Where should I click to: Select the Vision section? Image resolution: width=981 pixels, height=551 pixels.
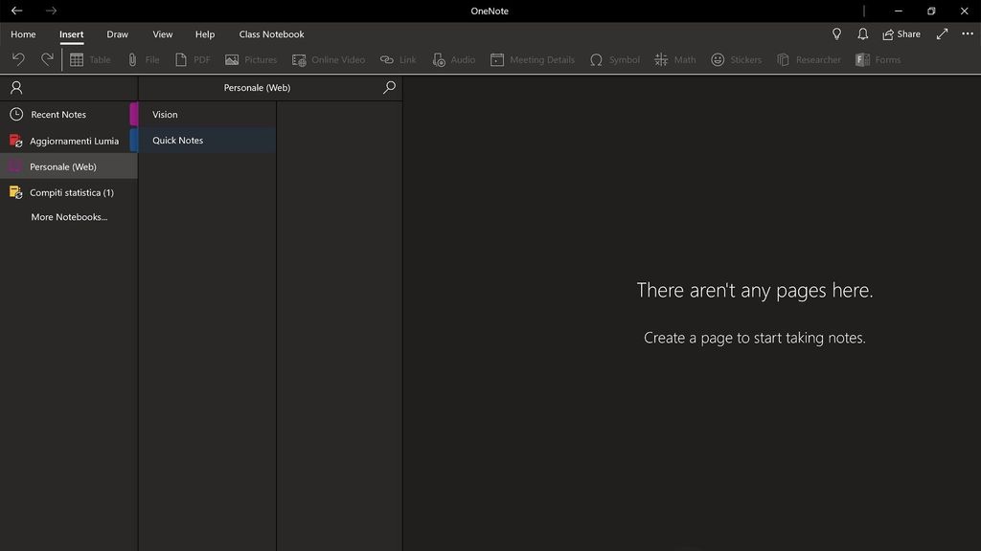pos(165,114)
